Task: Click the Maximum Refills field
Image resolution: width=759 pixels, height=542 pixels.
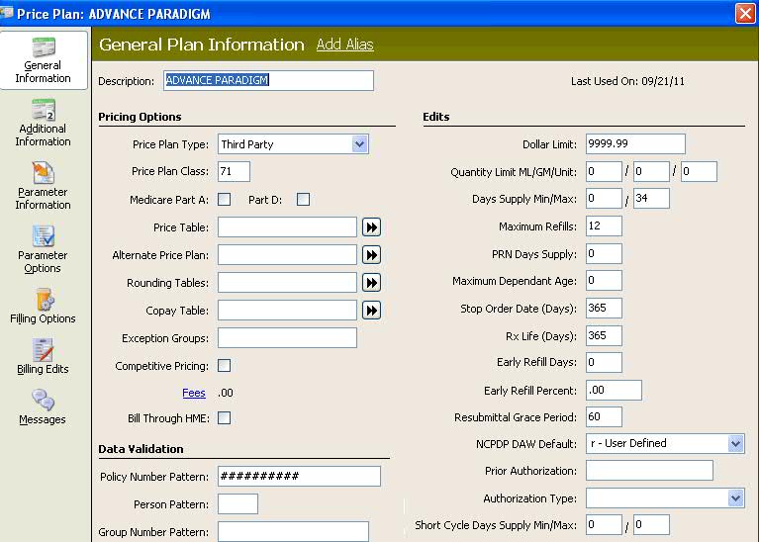Action: point(604,226)
